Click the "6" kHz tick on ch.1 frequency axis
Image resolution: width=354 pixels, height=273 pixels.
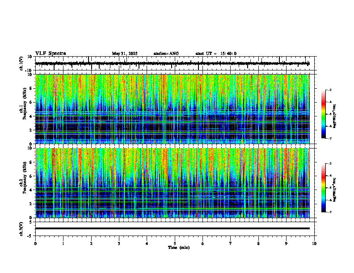[x=32, y=102]
